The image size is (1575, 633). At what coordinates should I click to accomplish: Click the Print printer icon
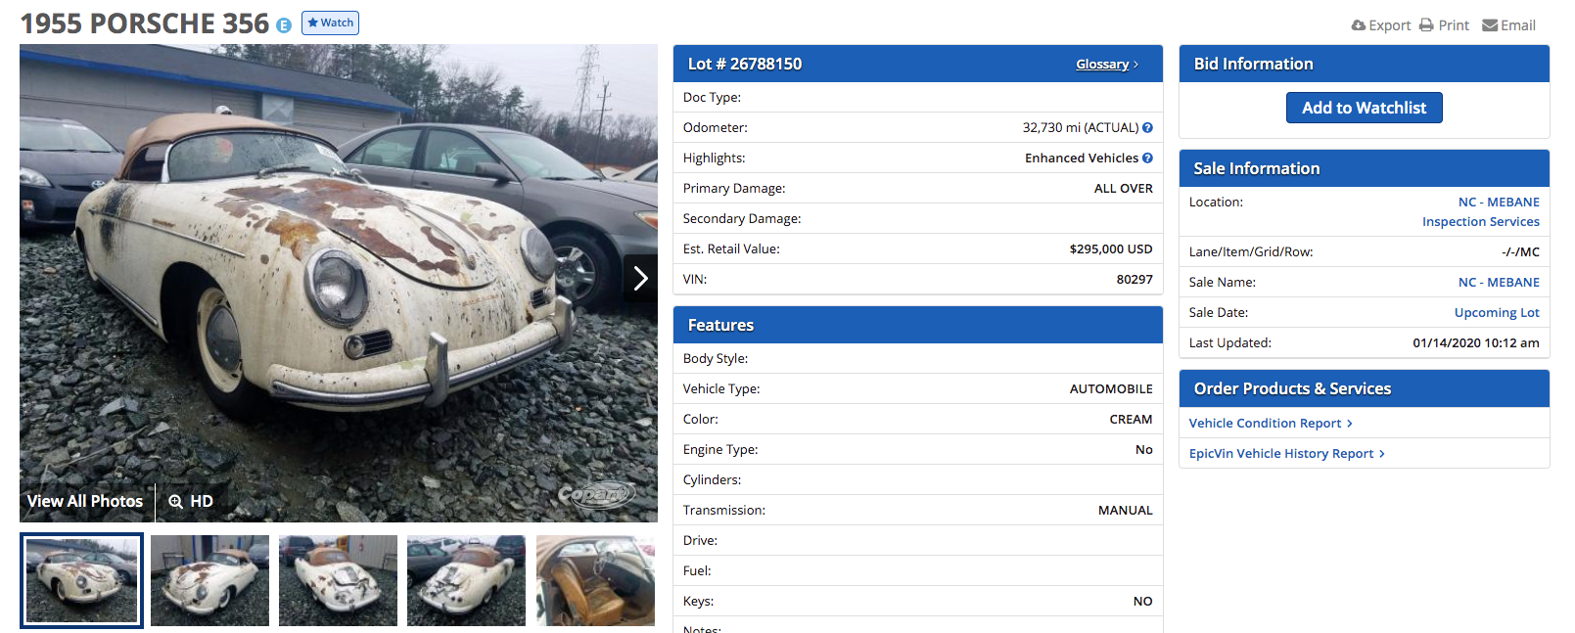coord(1426,25)
